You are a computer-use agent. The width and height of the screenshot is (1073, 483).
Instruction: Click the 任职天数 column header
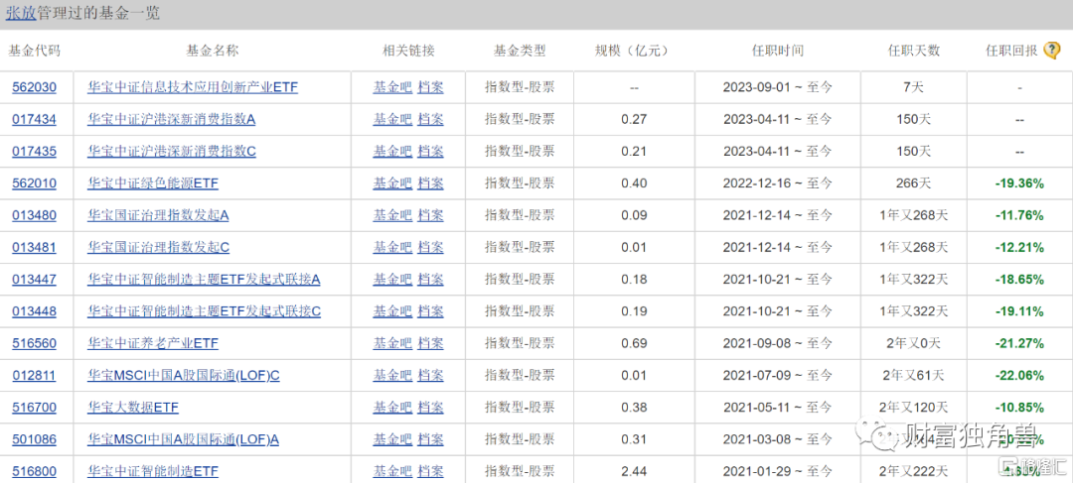[914, 51]
